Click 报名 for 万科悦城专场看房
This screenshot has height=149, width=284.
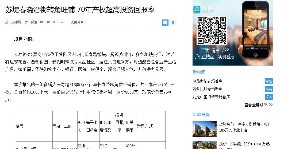(x=268, y=89)
